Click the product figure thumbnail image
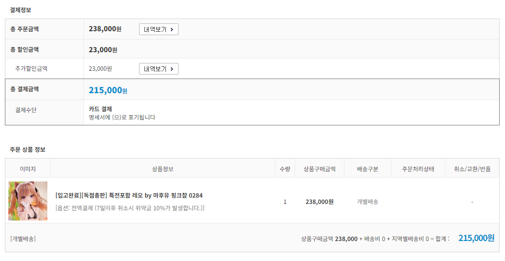The image size is (505, 261). (x=28, y=201)
